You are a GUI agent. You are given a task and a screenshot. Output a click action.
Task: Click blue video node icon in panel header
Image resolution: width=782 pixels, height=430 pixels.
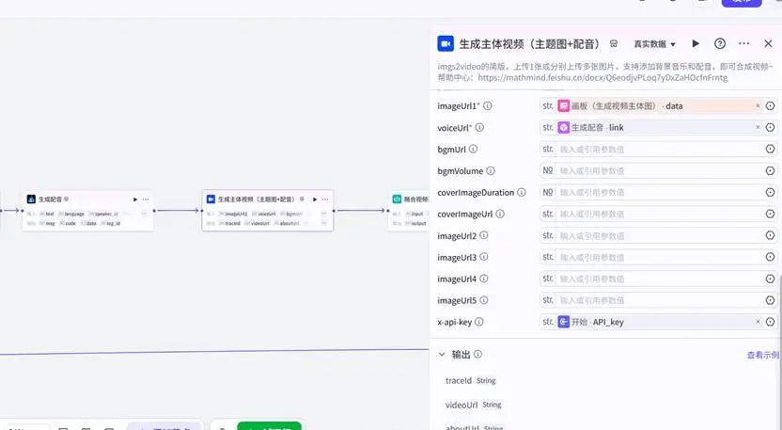(446, 44)
